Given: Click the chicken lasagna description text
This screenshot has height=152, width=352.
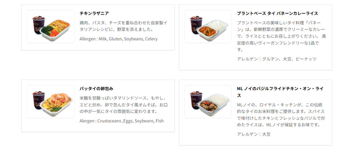Looking at the screenshot, I should click(124, 26).
